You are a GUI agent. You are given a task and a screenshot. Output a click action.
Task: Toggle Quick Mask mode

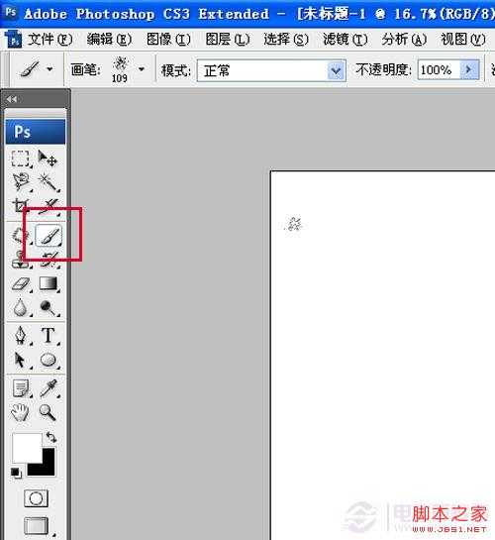coord(36,498)
